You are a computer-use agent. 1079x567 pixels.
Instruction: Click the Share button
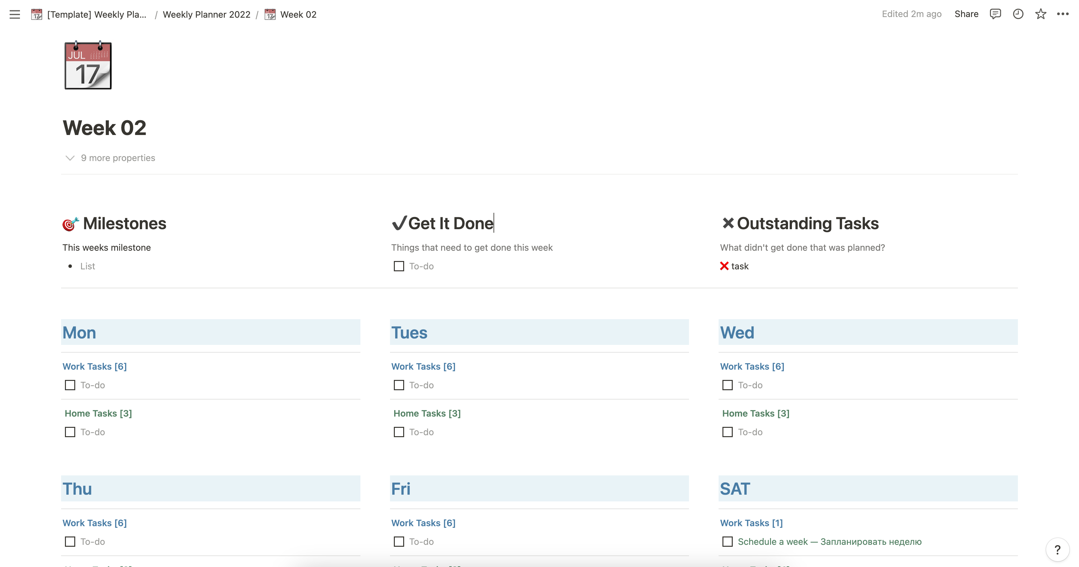pyautogui.click(x=966, y=14)
